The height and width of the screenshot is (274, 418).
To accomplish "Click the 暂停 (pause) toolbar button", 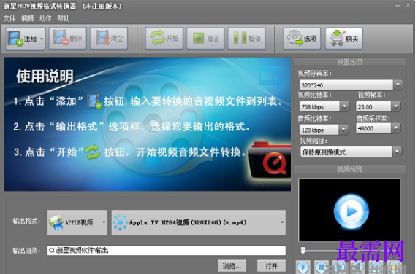I will (x=246, y=39).
